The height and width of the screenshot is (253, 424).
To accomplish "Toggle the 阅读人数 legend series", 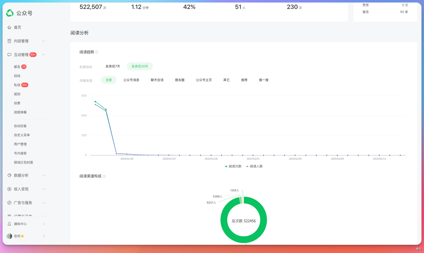I will pos(254,166).
